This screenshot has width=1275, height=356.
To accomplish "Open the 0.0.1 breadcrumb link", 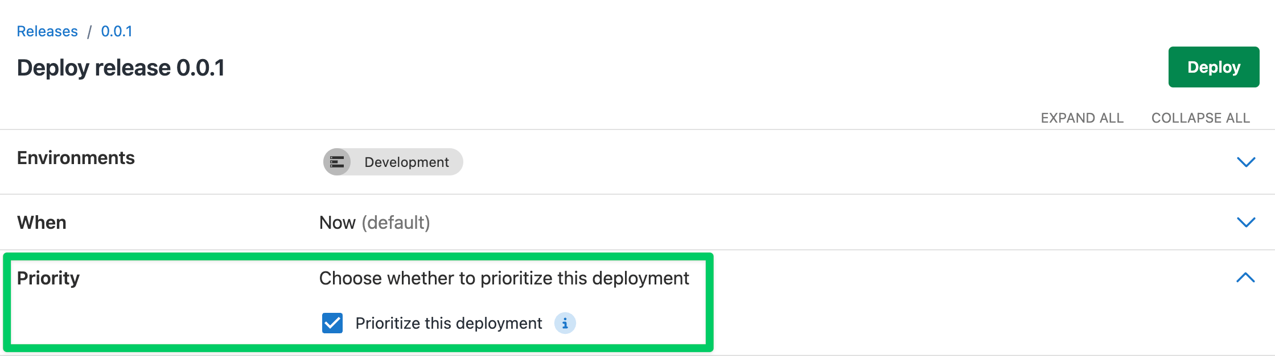I will coord(117,31).
